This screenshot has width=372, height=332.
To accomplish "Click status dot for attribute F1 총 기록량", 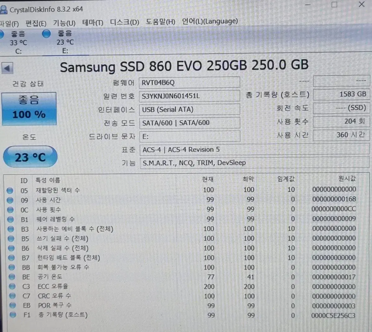I will [x=13, y=315].
